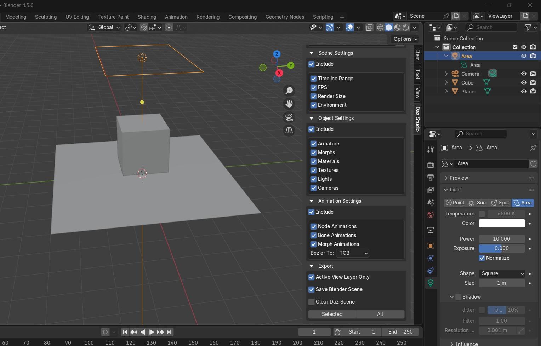Screen dimensions: 541x346
Task: Toggle camera view icon in viewport
Action: (289, 117)
